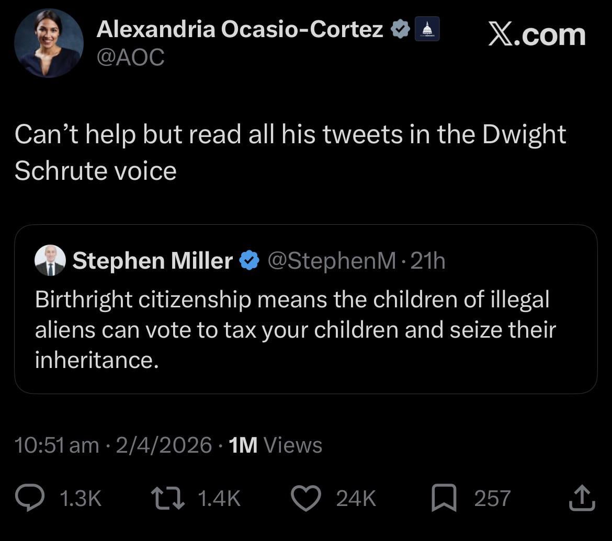Click the 1.3K replies count

[x=81, y=498]
